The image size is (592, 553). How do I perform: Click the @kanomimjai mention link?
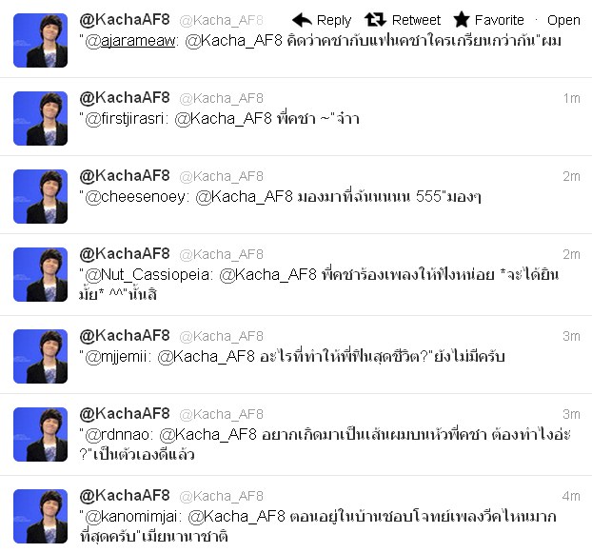tap(131, 517)
